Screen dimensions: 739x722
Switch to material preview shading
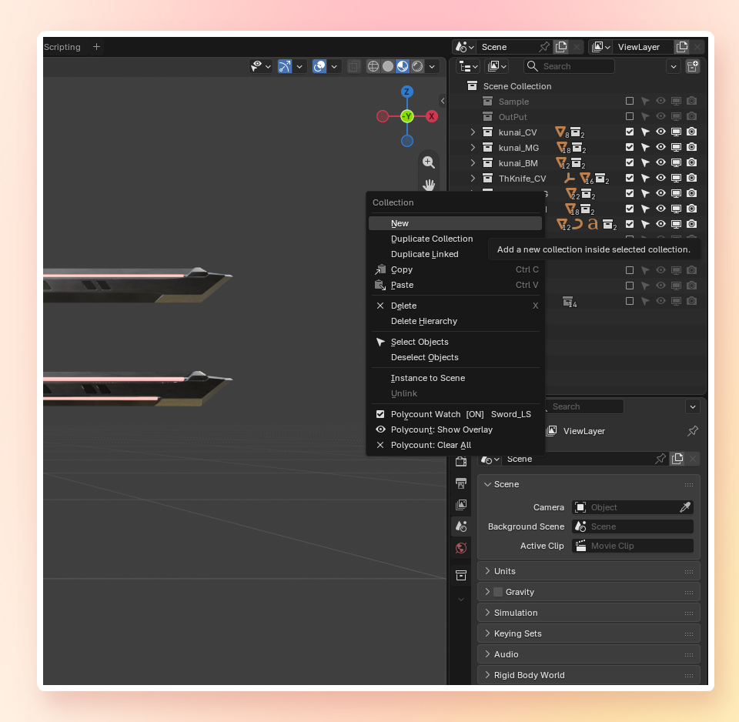pyautogui.click(x=403, y=66)
